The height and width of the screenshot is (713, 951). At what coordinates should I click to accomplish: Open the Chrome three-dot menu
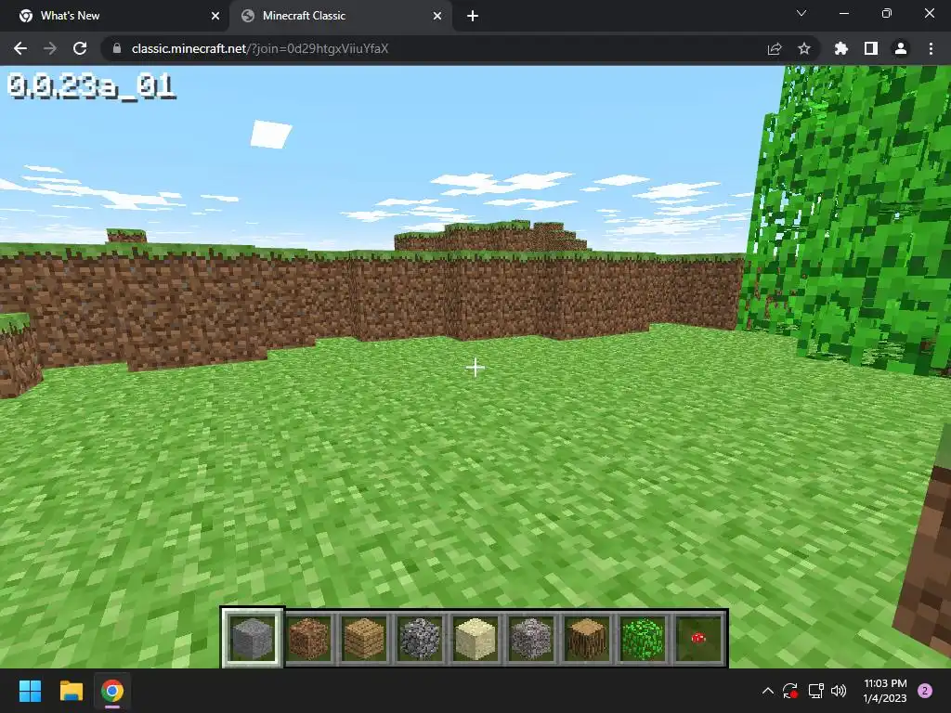931,48
